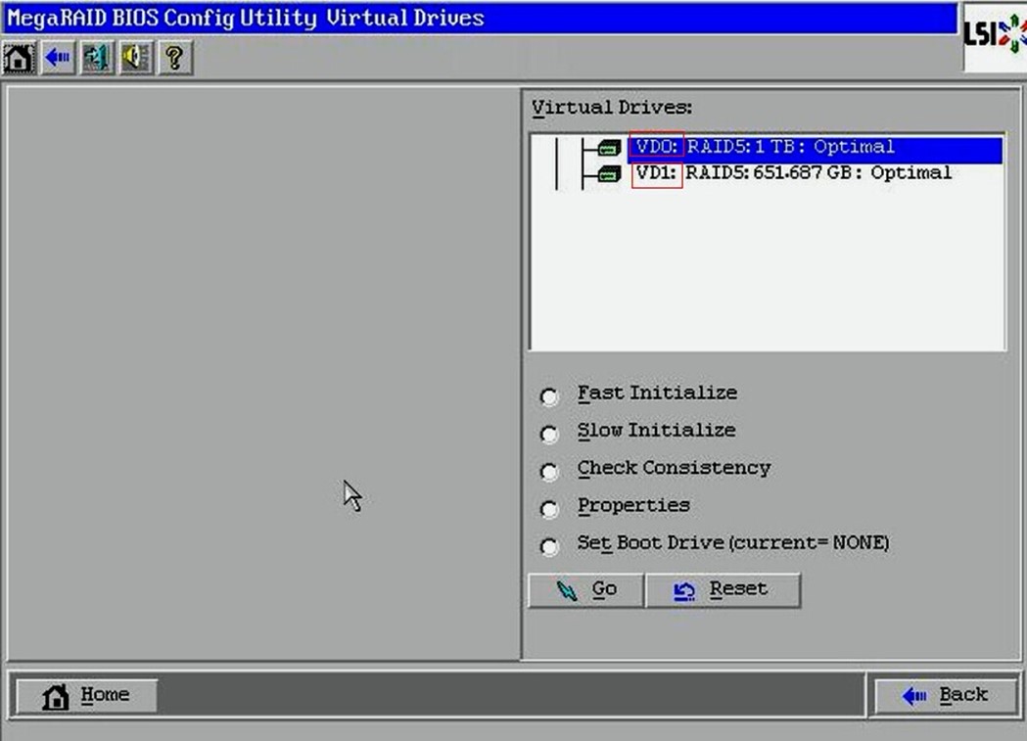The height and width of the screenshot is (741, 1027).
Task: Choose the Check Consistency radio button
Action: click(549, 472)
